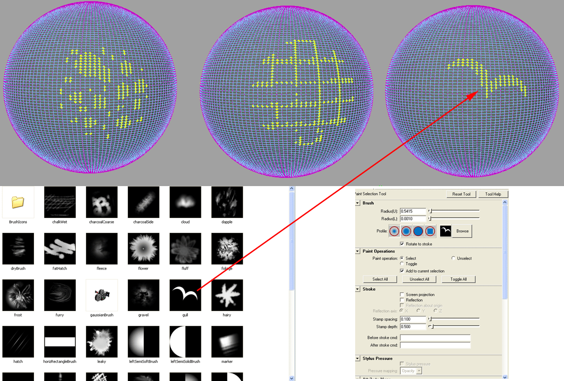Pick the frost brush shape
564x381 pixels.
18,295
